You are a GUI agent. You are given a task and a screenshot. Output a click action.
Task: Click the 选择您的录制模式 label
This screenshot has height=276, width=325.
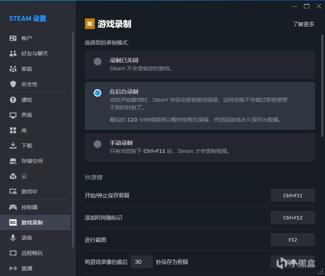click(107, 43)
